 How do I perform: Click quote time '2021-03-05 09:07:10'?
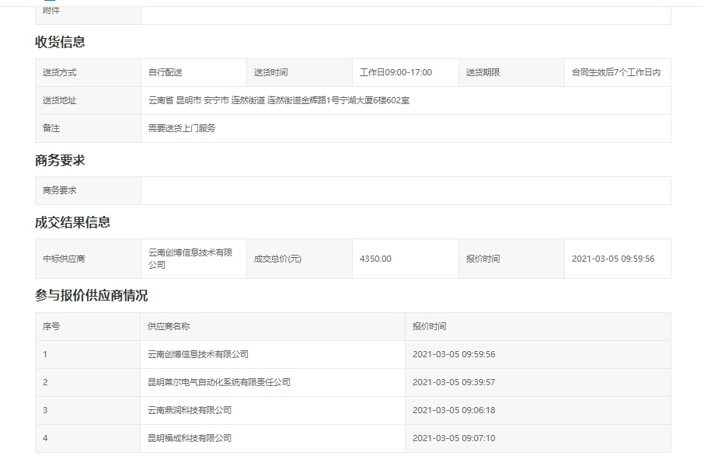coord(454,438)
